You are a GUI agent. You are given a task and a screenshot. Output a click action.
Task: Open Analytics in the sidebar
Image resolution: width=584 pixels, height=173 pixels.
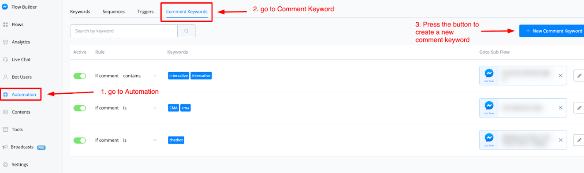pyautogui.click(x=21, y=42)
